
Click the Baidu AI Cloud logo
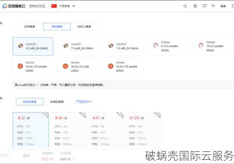click(x=14, y=6)
